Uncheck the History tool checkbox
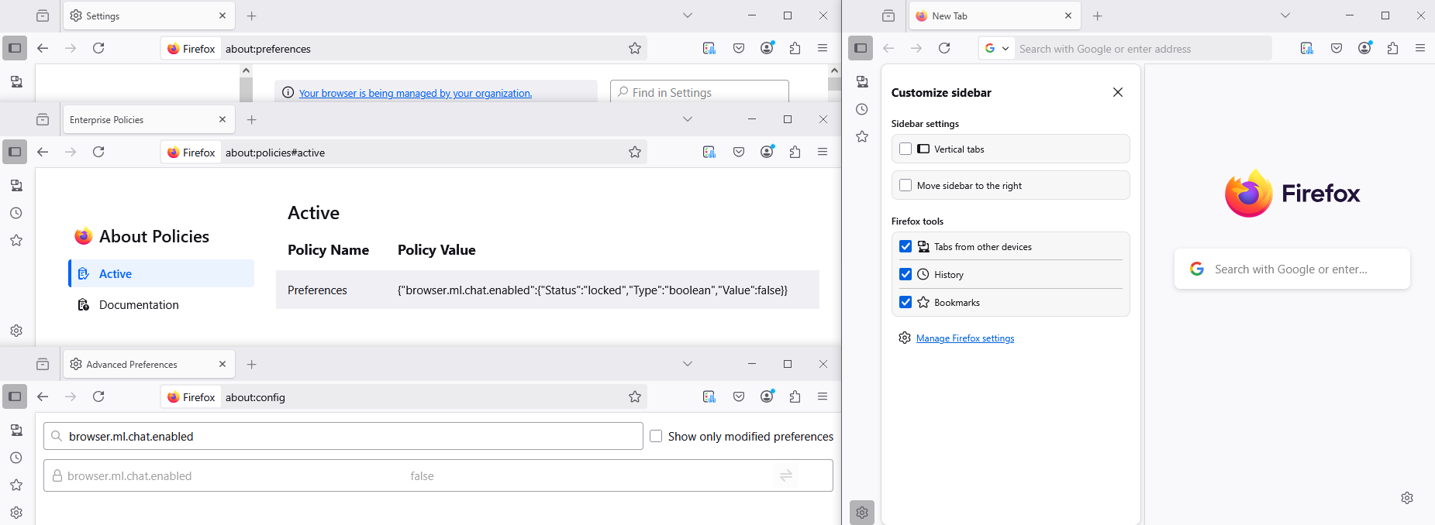 tap(905, 274)
